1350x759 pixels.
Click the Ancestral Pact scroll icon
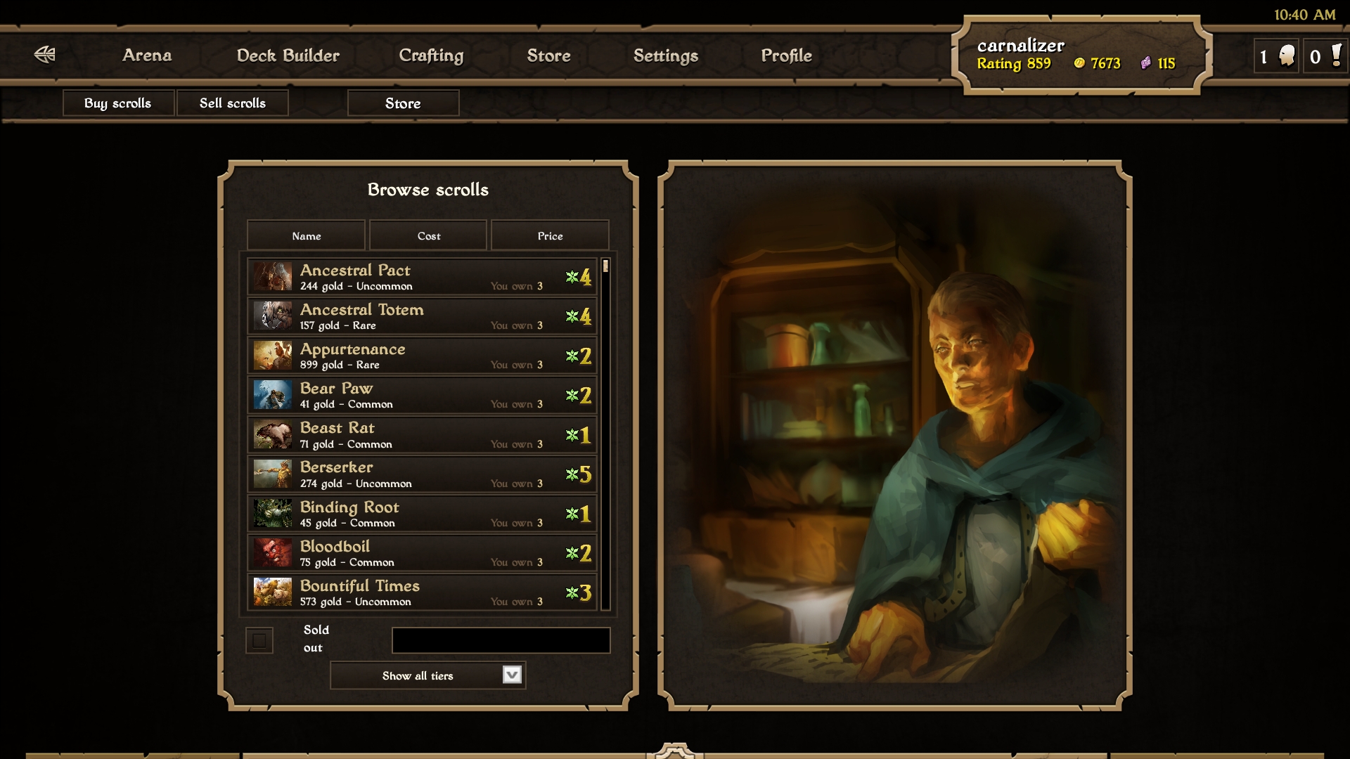pos(273,276)
